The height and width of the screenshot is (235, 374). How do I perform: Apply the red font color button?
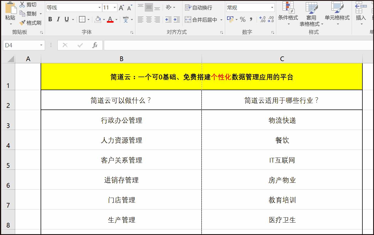tap(110, 19)
